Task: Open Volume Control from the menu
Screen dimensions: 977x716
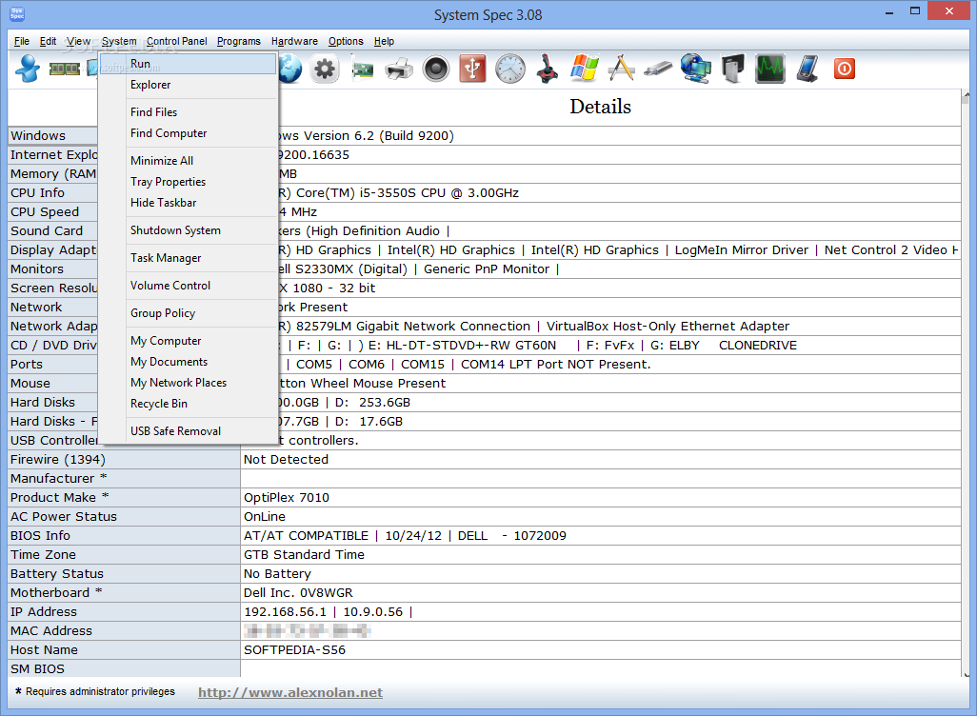Action: [189, 286]
